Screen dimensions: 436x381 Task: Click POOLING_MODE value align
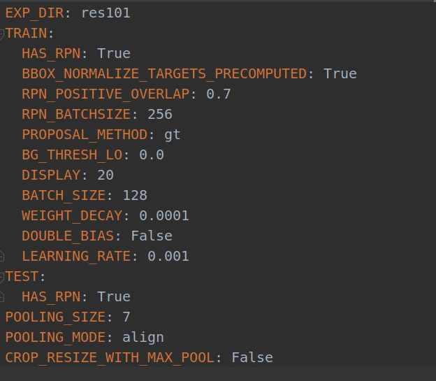(x=143, y=338)
